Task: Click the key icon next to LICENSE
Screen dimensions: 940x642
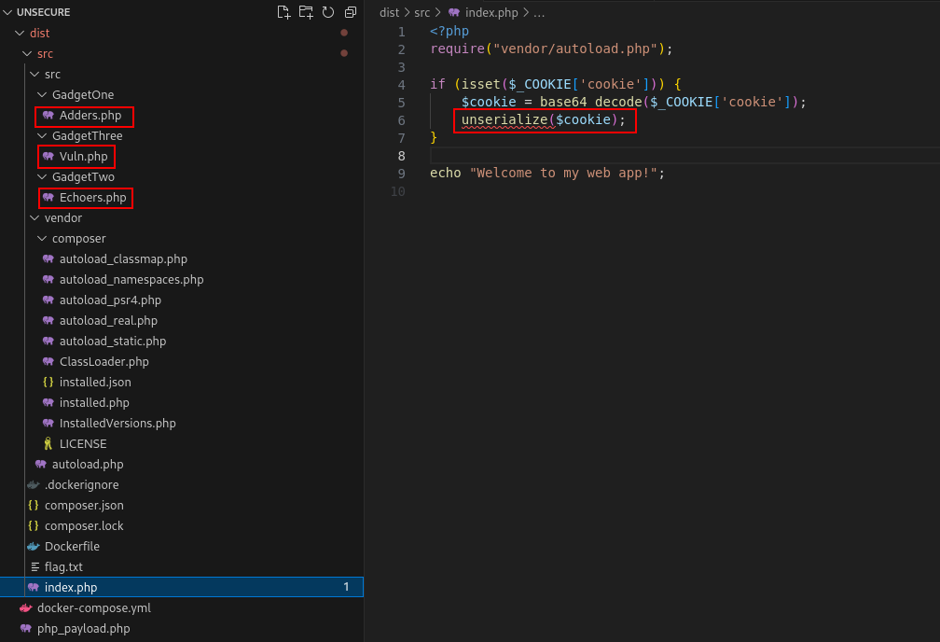Action: pos(48,443)
